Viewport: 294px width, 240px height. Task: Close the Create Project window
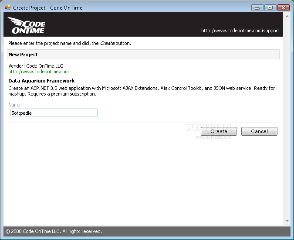click(x=283, y=8)
